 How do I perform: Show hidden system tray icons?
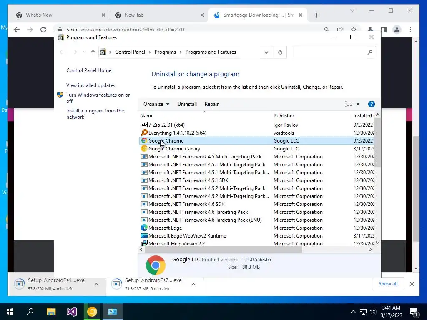(x=353, y=312)
